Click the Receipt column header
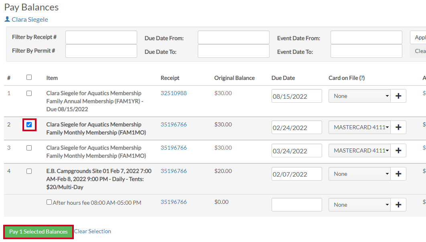 click(170, 78)
